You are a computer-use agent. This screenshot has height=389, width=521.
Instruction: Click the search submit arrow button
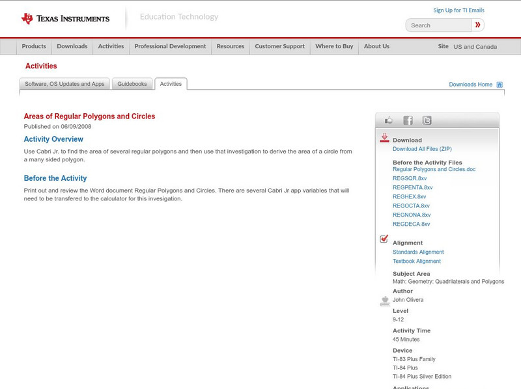[478, 25]
